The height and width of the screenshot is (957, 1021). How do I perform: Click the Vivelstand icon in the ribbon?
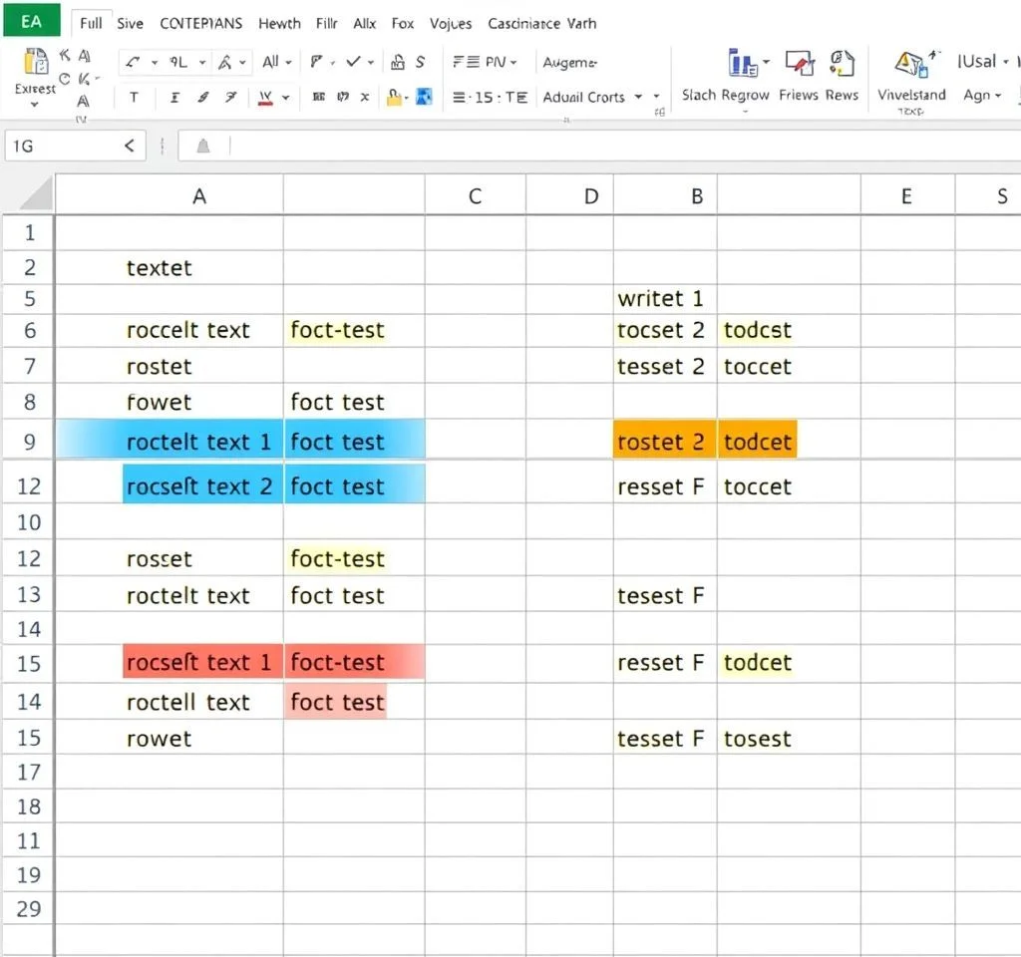pos(910,64)
